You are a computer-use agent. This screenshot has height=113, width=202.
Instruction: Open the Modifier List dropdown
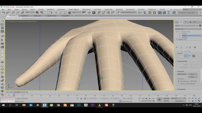188,29
